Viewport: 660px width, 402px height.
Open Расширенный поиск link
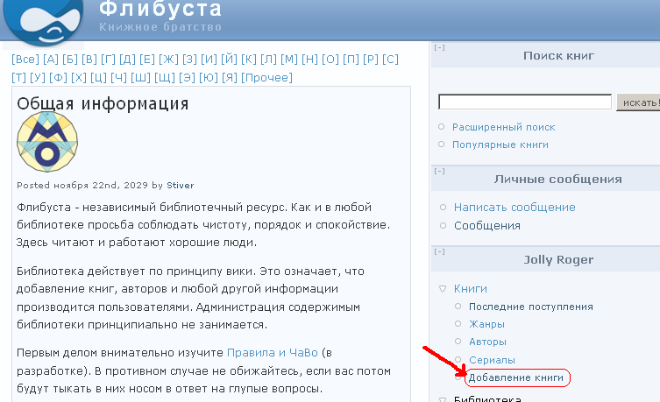(503, 127)
